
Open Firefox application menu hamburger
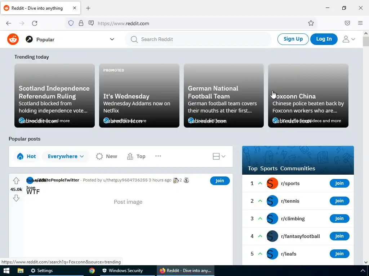[360, 23]
